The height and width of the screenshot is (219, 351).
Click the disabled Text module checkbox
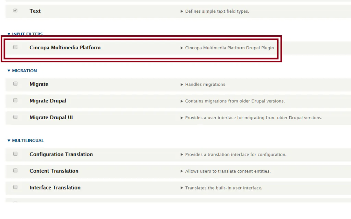tap(15, 11)
